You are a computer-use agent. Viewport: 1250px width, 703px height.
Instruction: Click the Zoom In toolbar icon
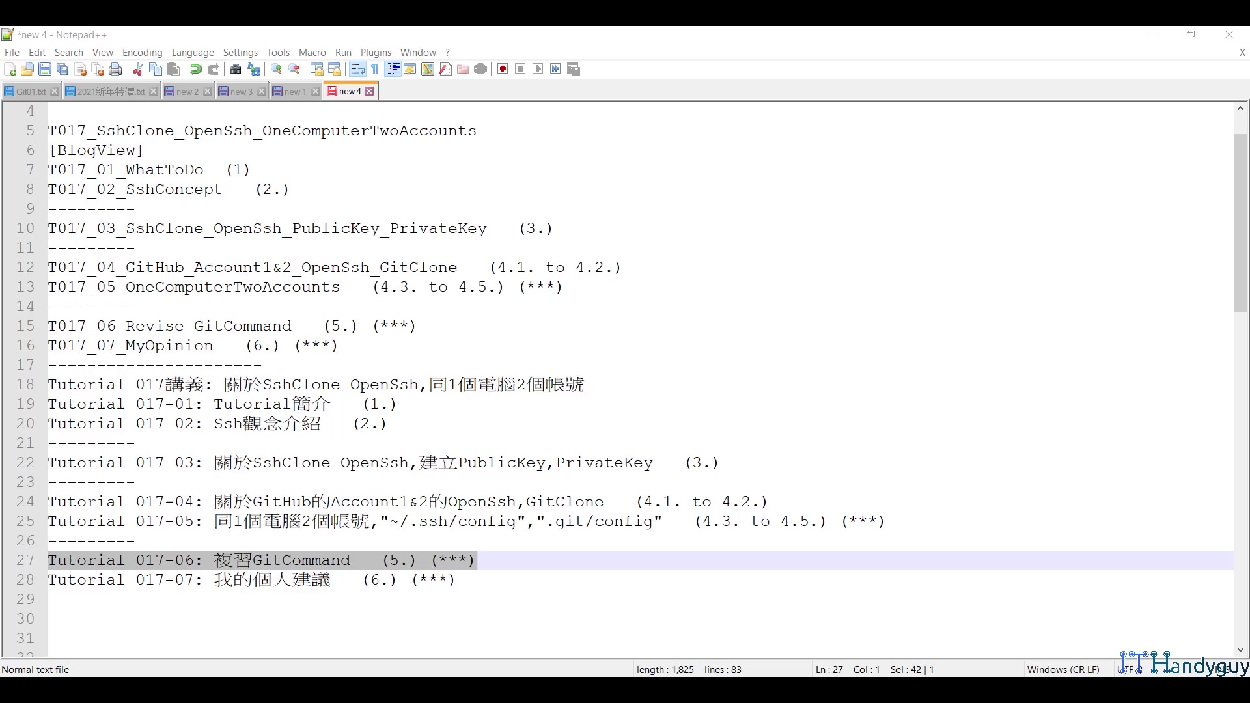(276, 69)
